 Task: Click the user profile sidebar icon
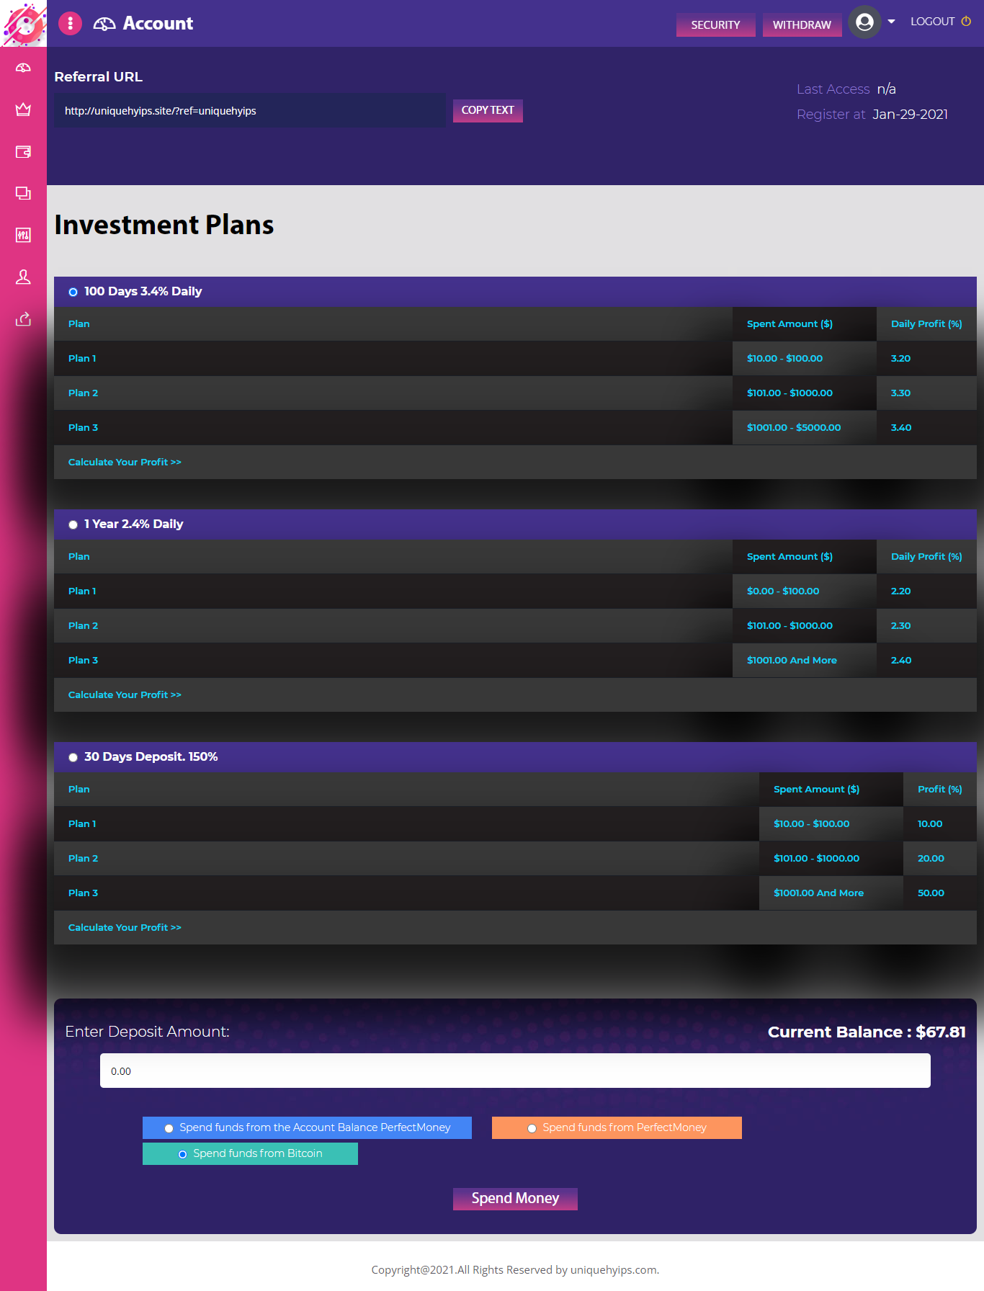[23, 277]
